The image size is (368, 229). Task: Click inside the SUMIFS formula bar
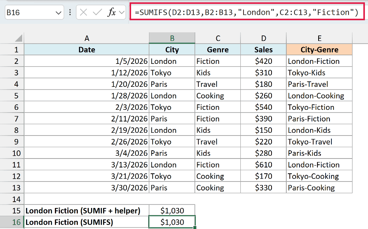pos(247,12)
